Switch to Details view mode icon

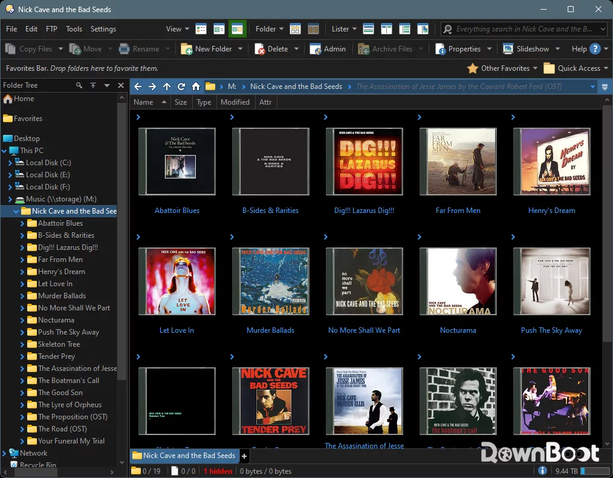pos(201,29)
